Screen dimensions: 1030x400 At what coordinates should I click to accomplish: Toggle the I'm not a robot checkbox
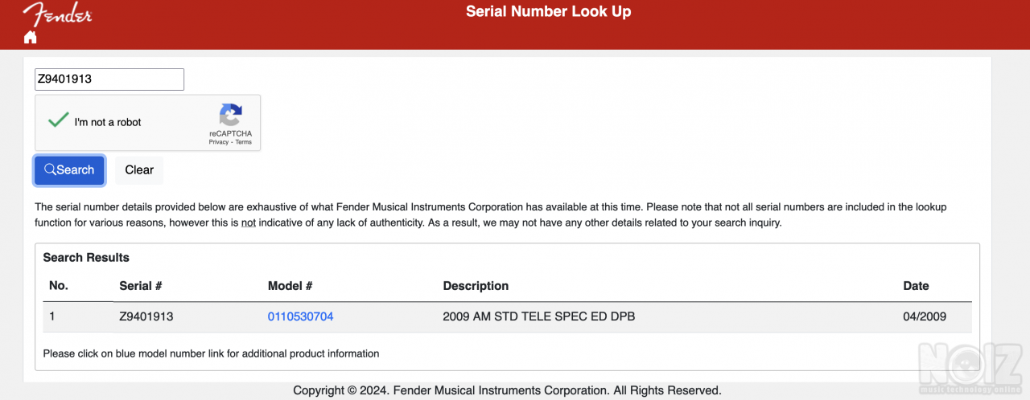coord(58,121)
